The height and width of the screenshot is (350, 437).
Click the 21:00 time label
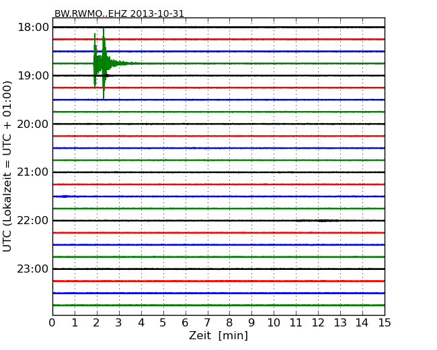[x=33, y=172]
